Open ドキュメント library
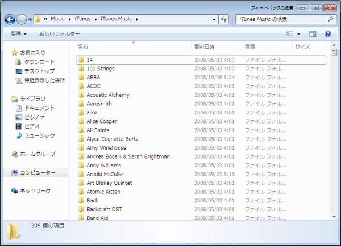The width and height of the screenshot is (341, 246). (x=40, y=108)
